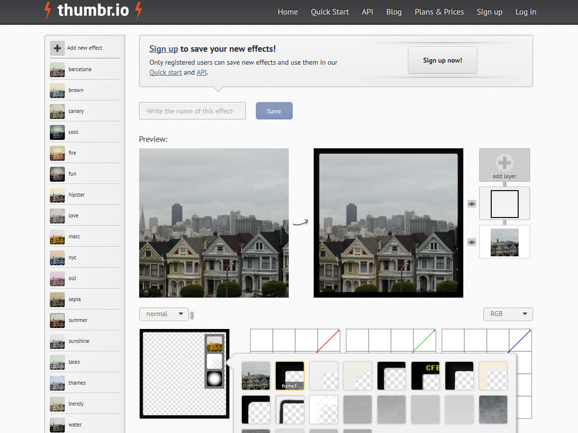Click the thumbr.io lightning logo
The width and height of the screenshot is (578, 433).
coord(93,10)
